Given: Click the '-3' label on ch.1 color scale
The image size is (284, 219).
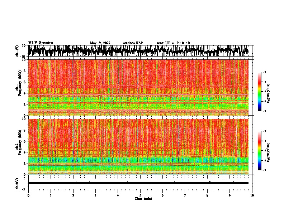Looking at the screenshot, I should click(264, 72).
